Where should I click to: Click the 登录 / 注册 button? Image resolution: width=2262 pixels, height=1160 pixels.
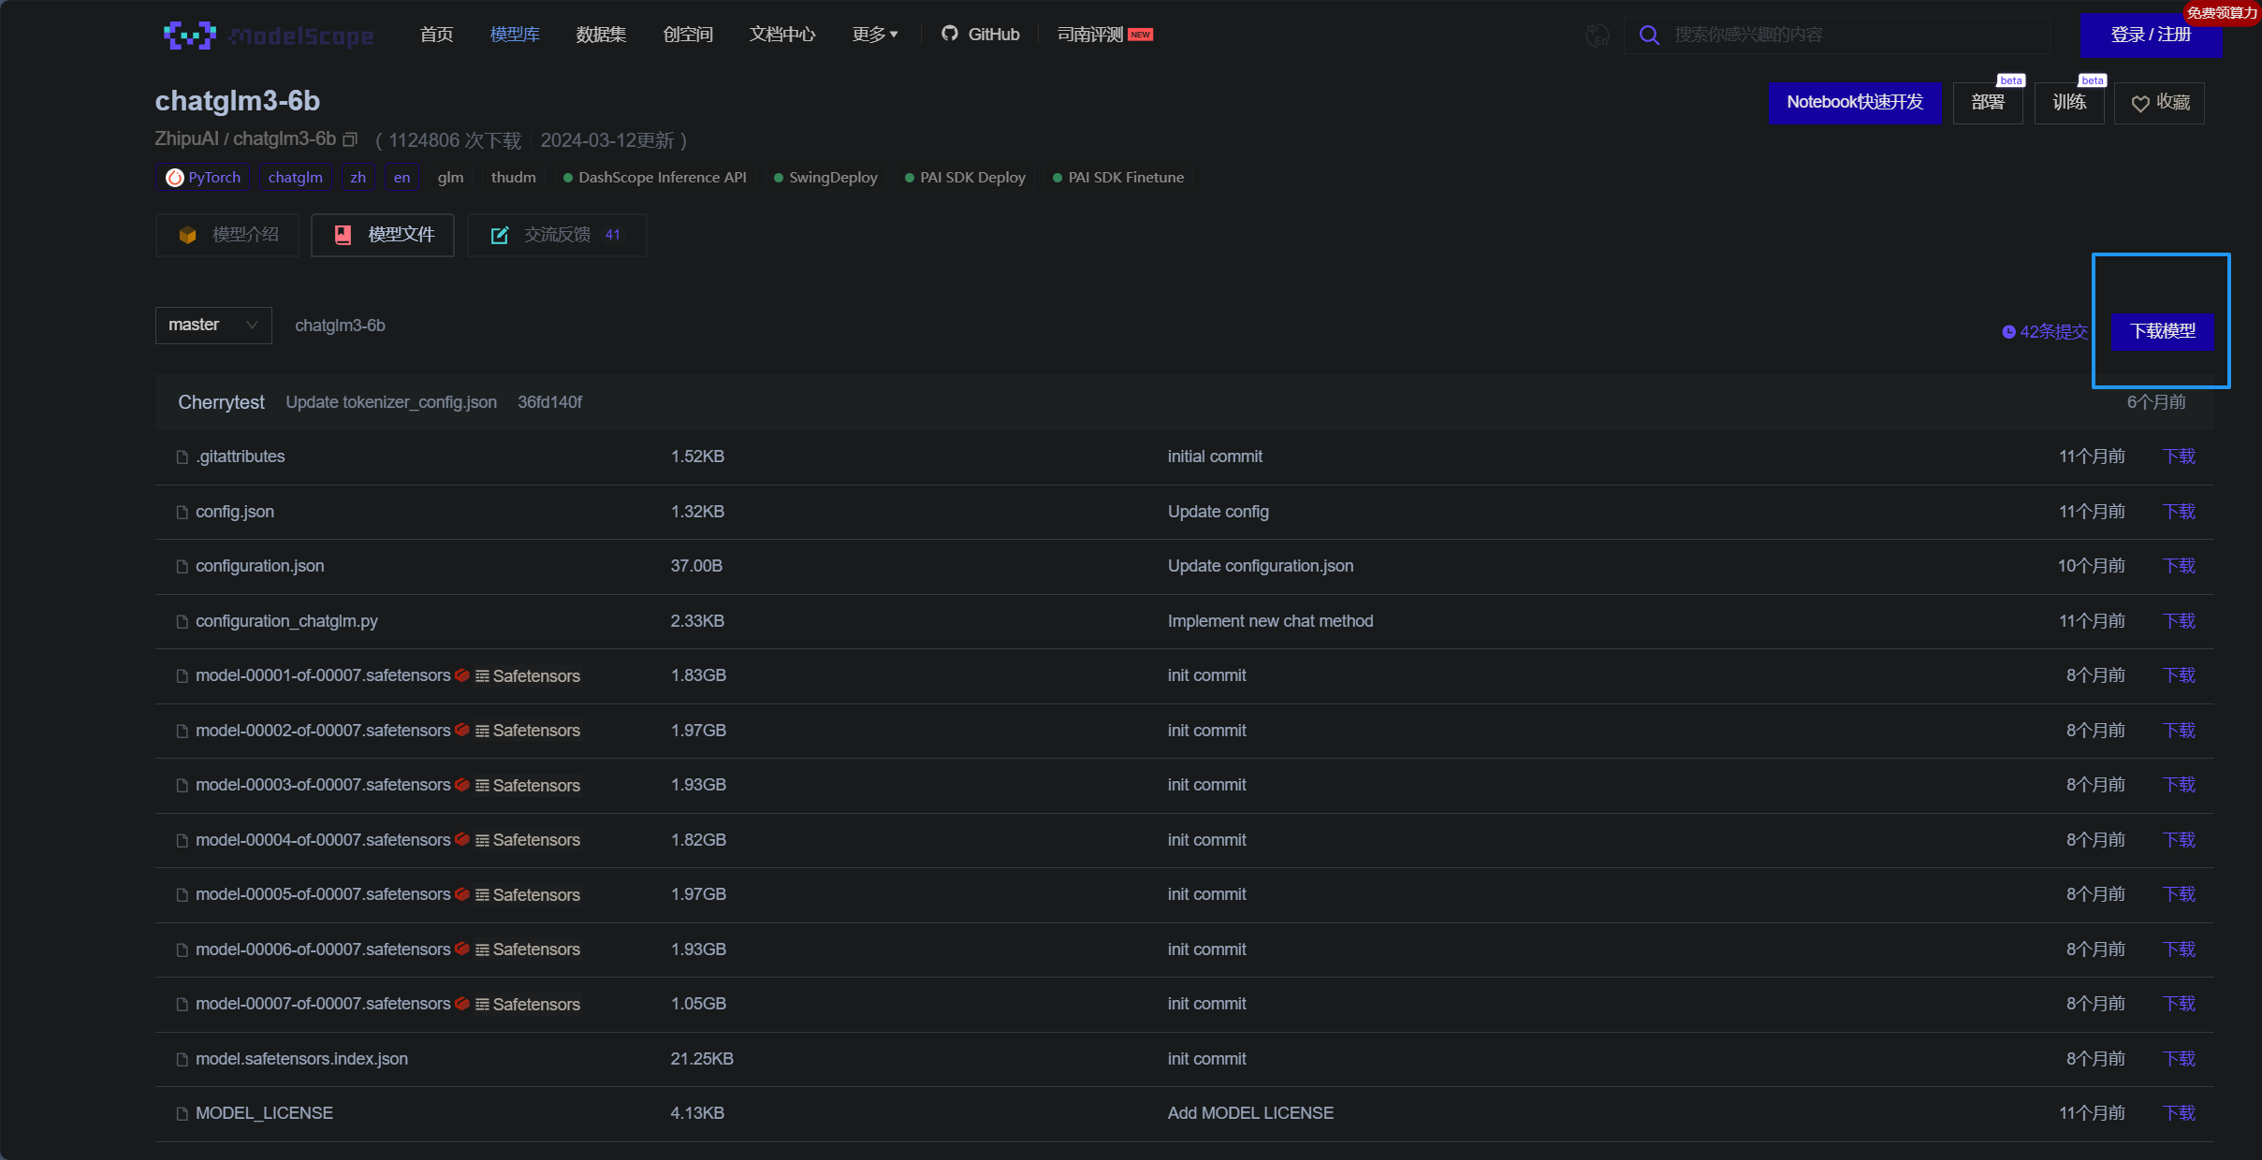[2151, 35]
